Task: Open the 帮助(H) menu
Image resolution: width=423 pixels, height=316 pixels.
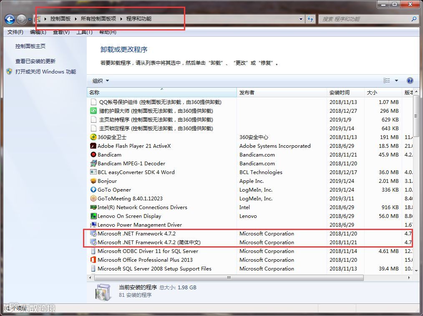Action: [108, 32]
